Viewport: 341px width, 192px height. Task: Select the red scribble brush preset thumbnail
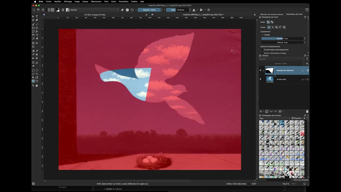click(x=302, y=133)
